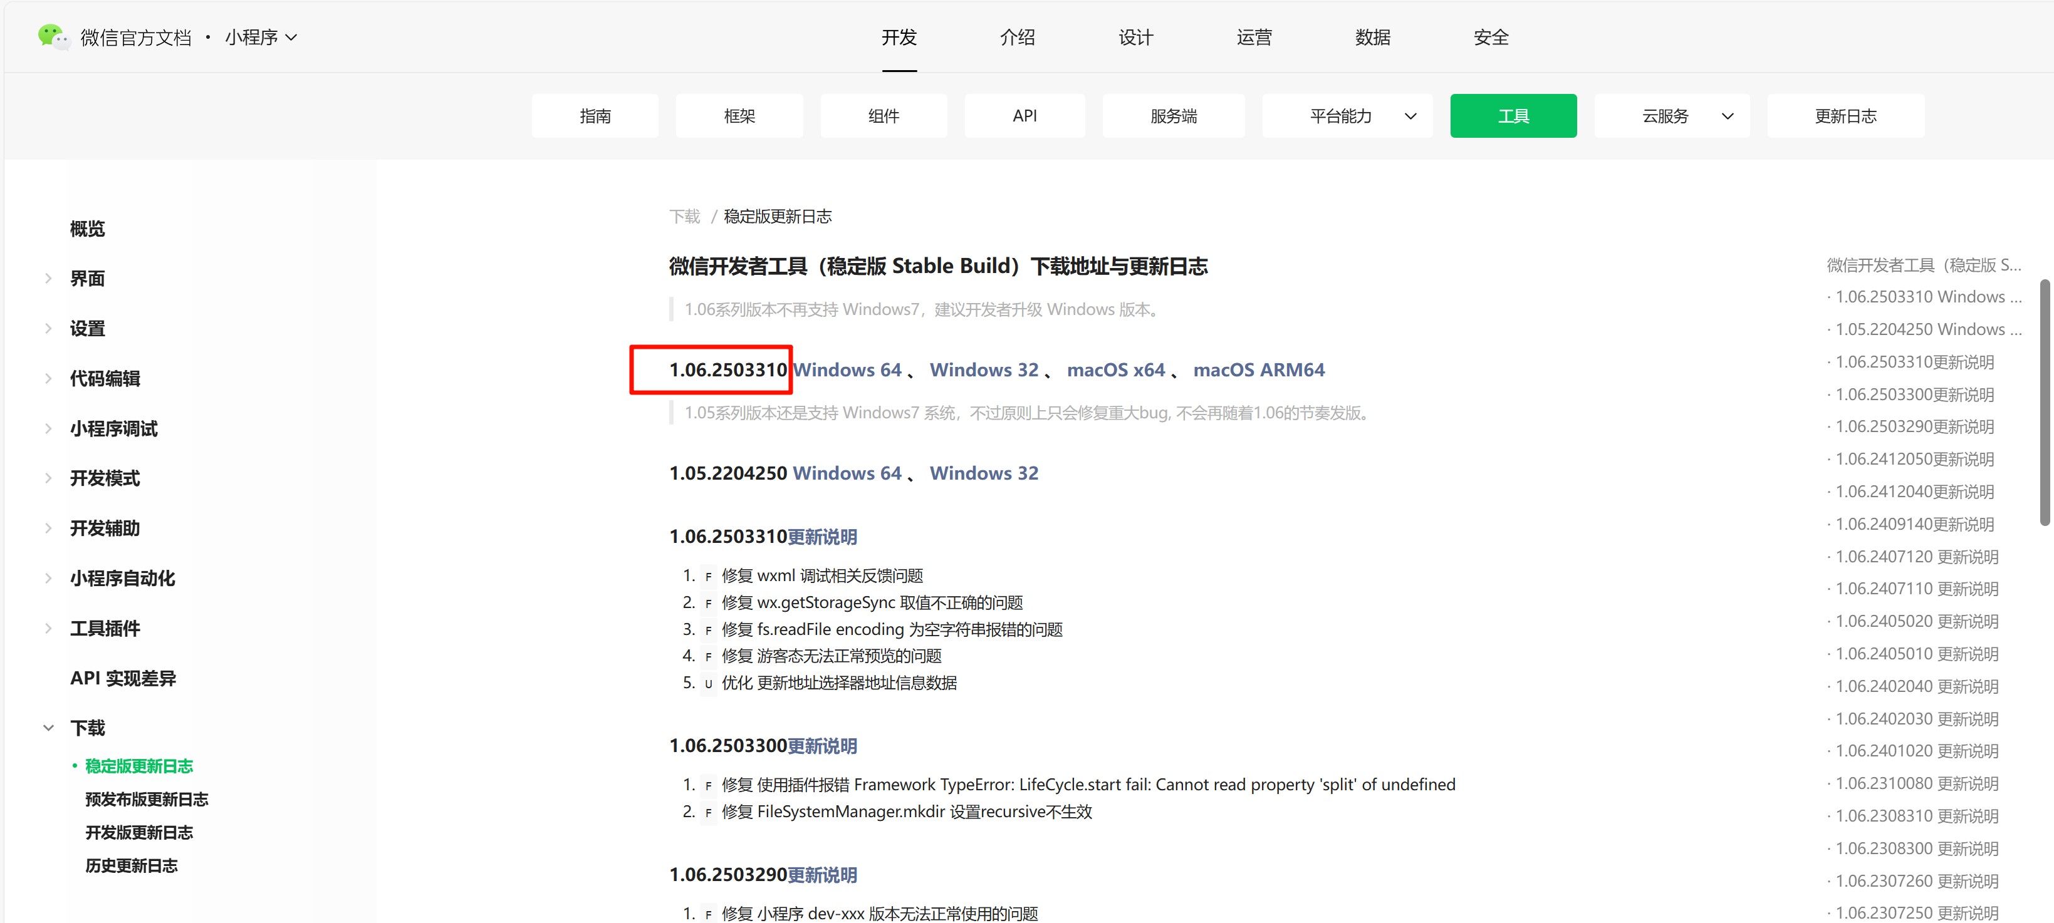Expand the 工具插件 sidebar chevron

[49, 629]
